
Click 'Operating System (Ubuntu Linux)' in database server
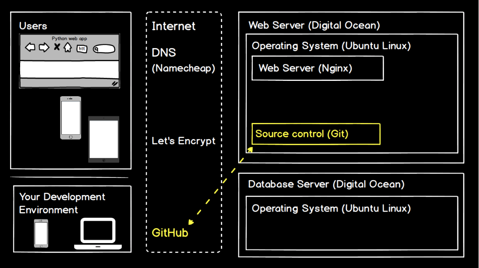[331, 209]
